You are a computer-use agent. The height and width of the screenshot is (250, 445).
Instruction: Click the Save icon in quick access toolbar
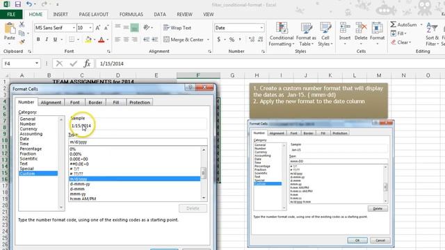(x=17, y=4)
